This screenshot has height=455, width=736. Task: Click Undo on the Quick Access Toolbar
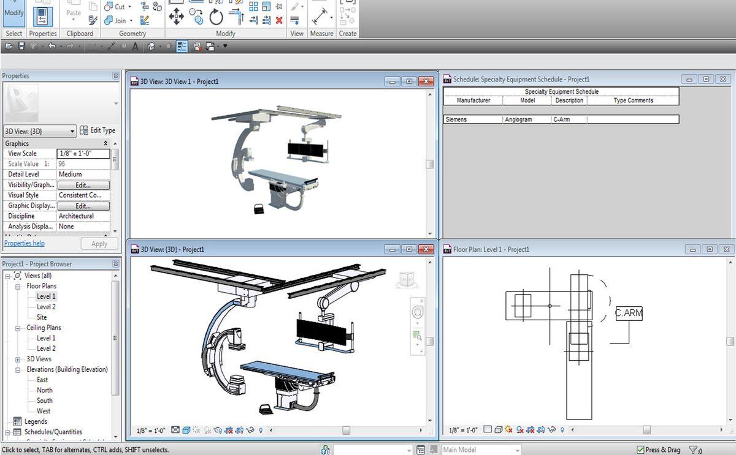click(x=53, y=46)
